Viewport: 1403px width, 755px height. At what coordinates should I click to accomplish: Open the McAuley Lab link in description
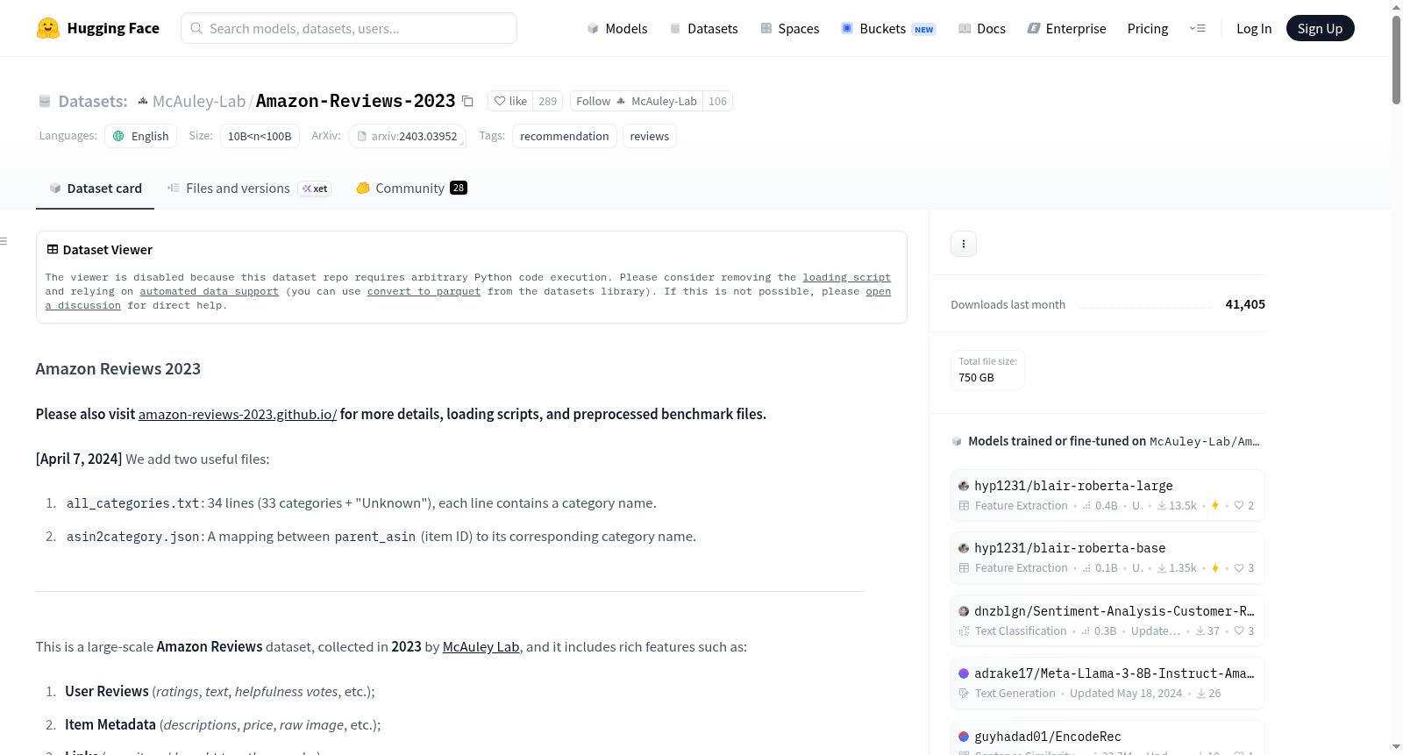pyautogui.click(x=481, y=647)
